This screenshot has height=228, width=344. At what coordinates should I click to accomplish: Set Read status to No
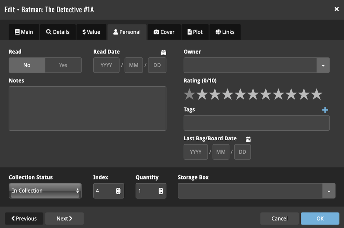[x=27, y=65]
